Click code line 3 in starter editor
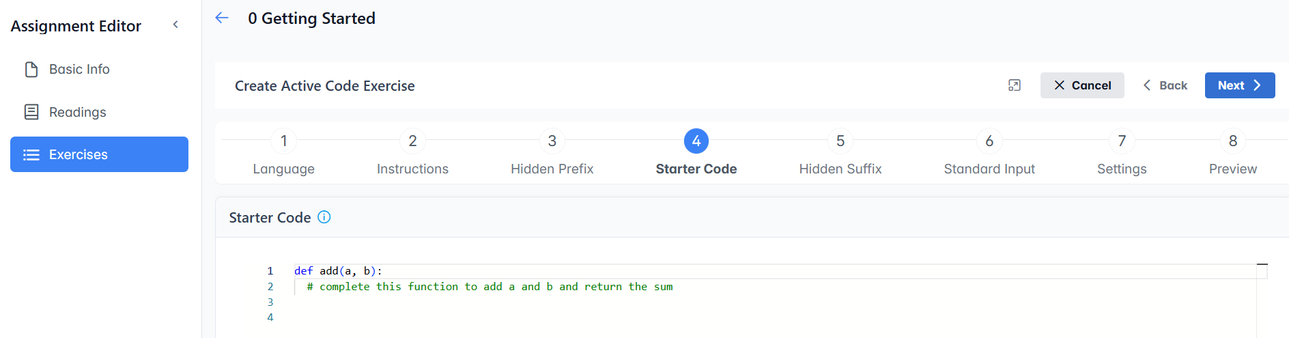 point(478,302)
